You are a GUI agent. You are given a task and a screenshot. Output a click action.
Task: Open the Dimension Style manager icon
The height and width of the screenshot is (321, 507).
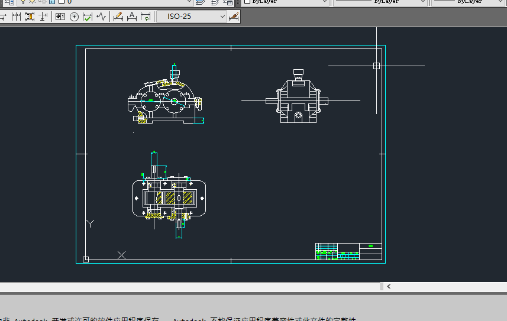tap(234, 17)
